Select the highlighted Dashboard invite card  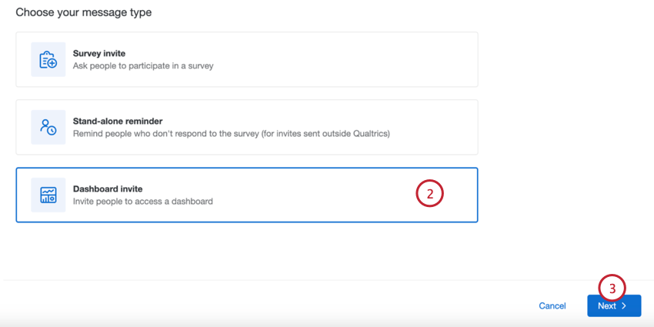(246, 195)
